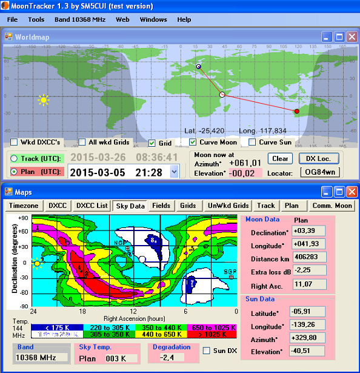Image resolution: width=360 pixels, height=373 pixels.
Task: Open the DXCC List tab
Action: click(92, 206)
